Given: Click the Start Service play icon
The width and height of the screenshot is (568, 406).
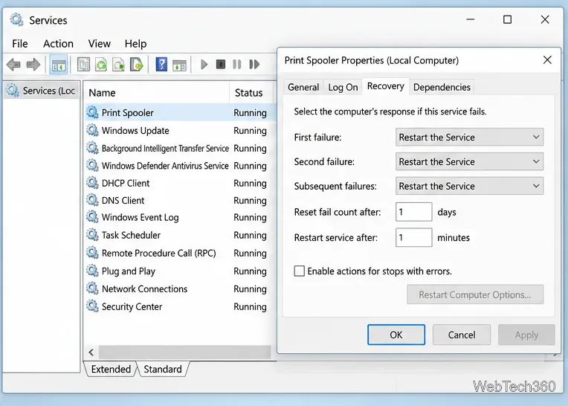Looking at the screenshot, I should [204, 65].
